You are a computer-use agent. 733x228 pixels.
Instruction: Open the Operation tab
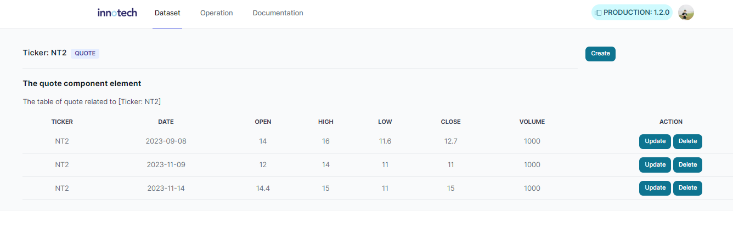click(216, 13)
